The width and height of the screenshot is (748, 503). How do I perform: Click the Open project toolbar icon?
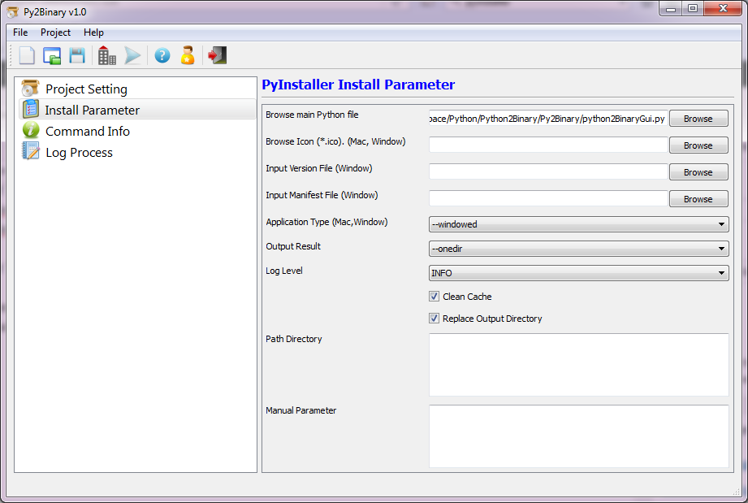click(x=52, y=56)
